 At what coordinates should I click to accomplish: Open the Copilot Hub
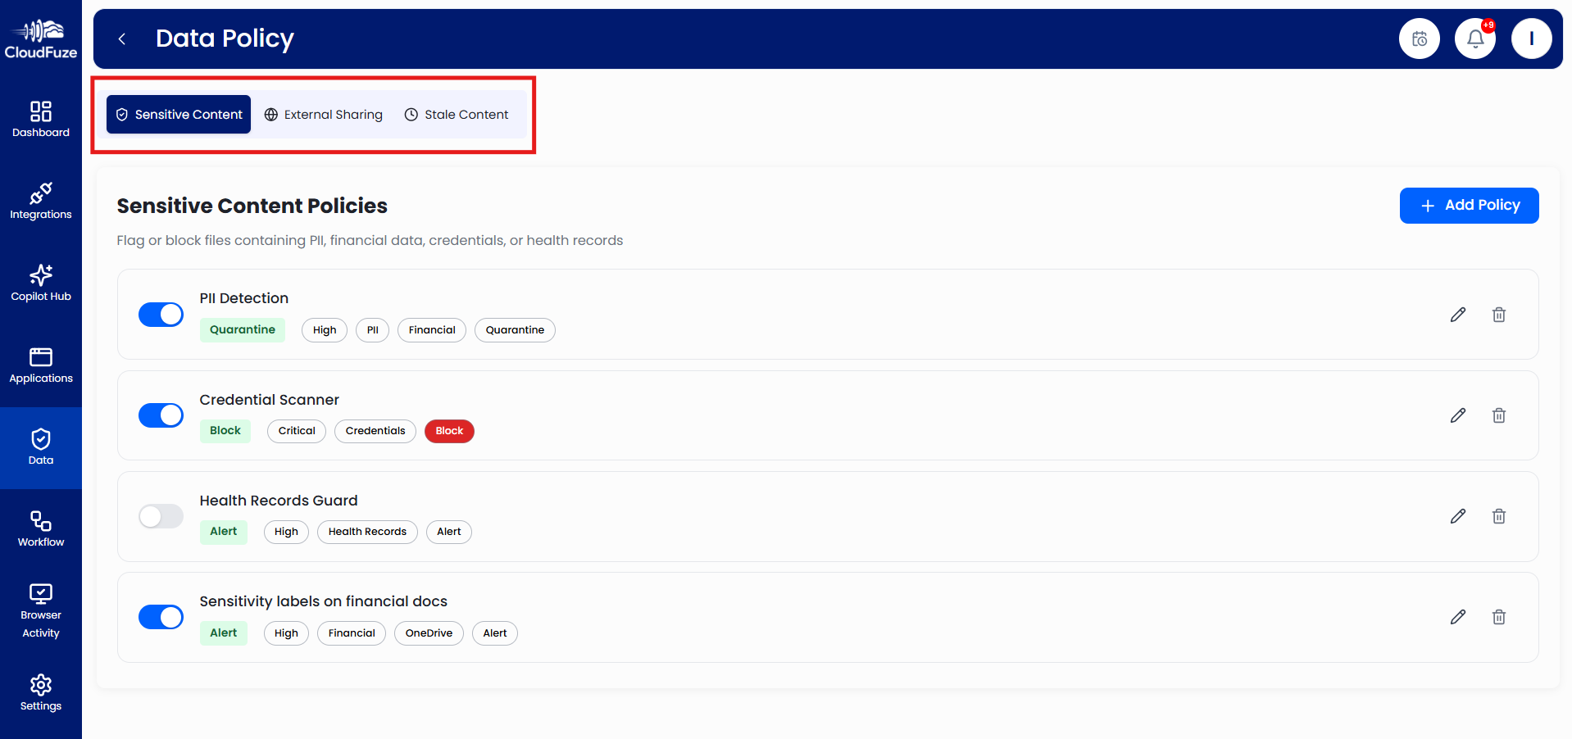[40, 282]
